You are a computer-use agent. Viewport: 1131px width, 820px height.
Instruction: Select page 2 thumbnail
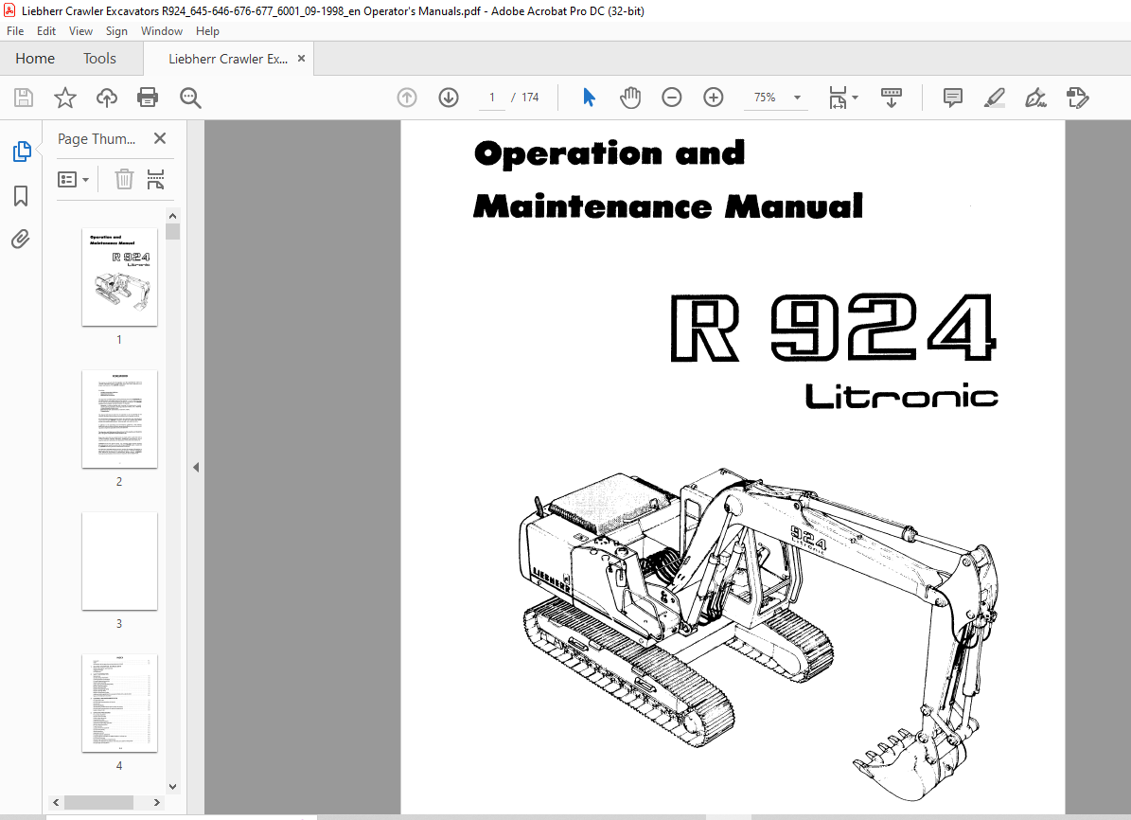point(120,419)
